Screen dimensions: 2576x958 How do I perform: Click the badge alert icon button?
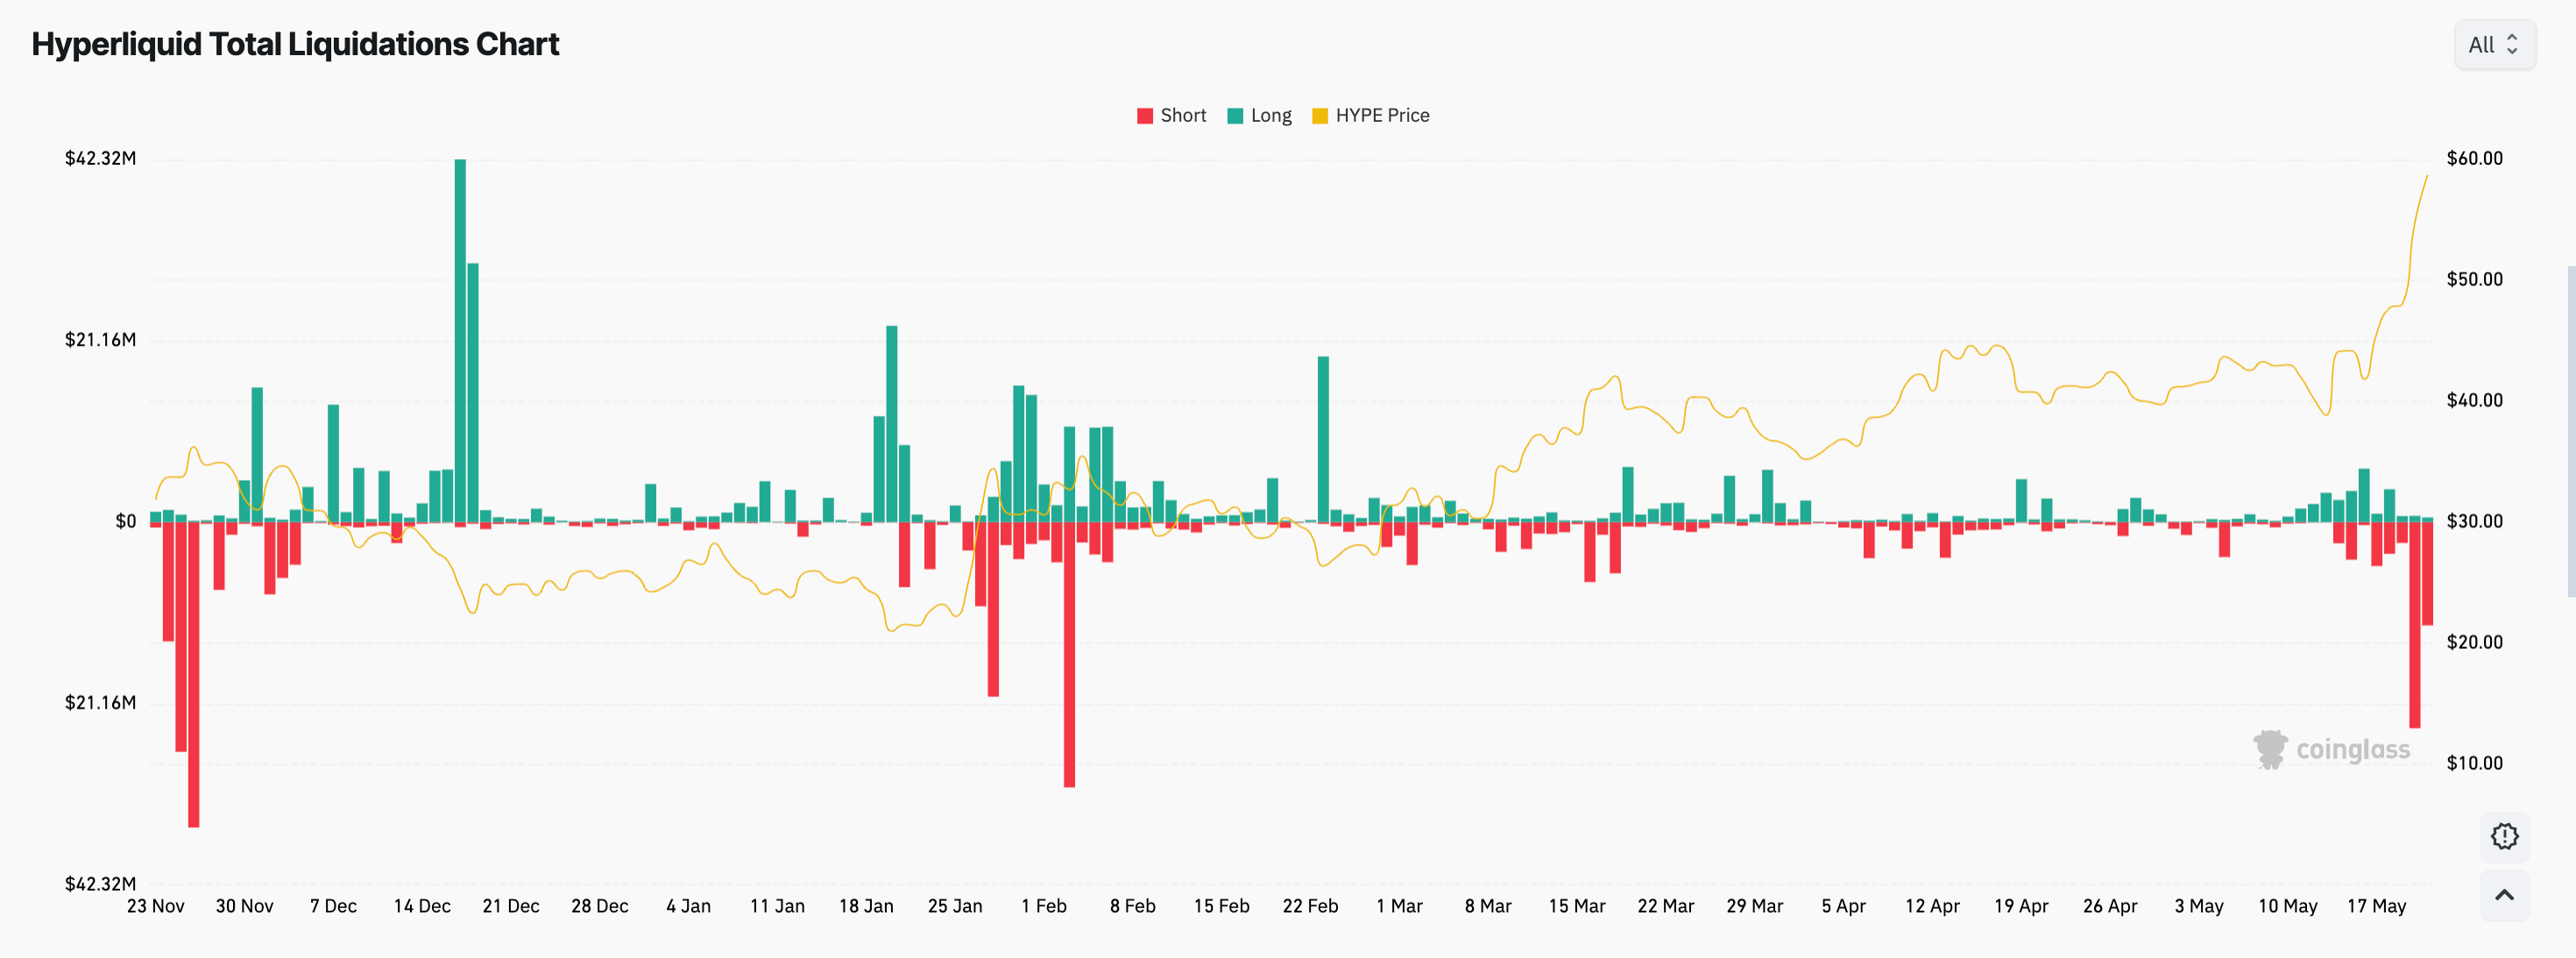coord(2504,836)
